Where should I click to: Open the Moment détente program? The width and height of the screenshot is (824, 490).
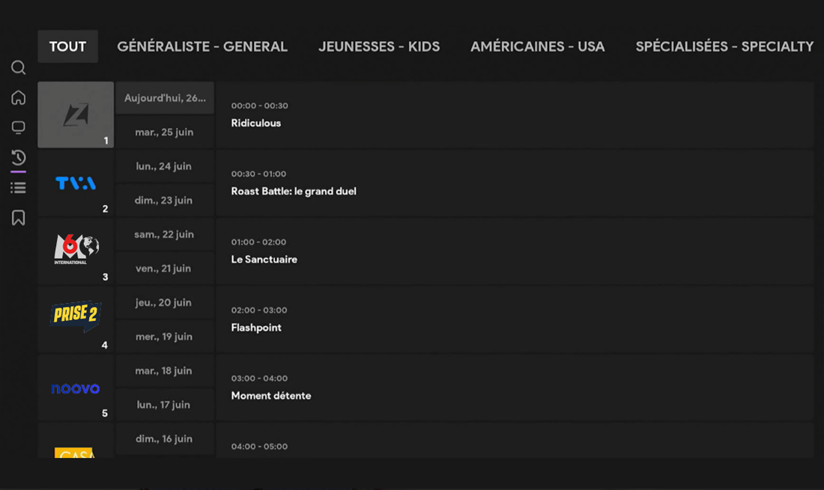click(x=515, y=388)
